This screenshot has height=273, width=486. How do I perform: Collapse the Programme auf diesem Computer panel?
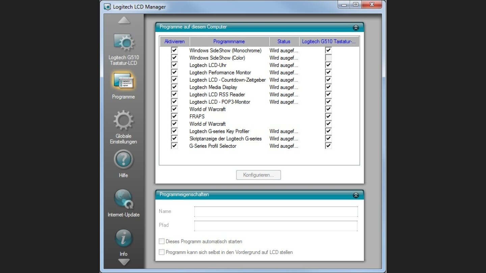[x=356, y=28]
